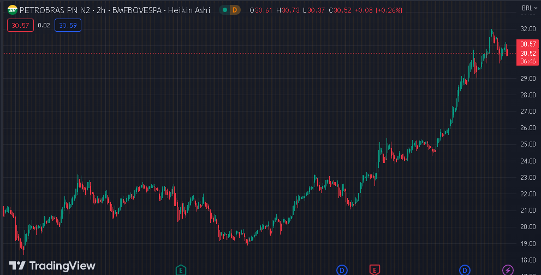541x275 pixels.
Task: Click the 25.00 price scale label
Action: point(528,144)
